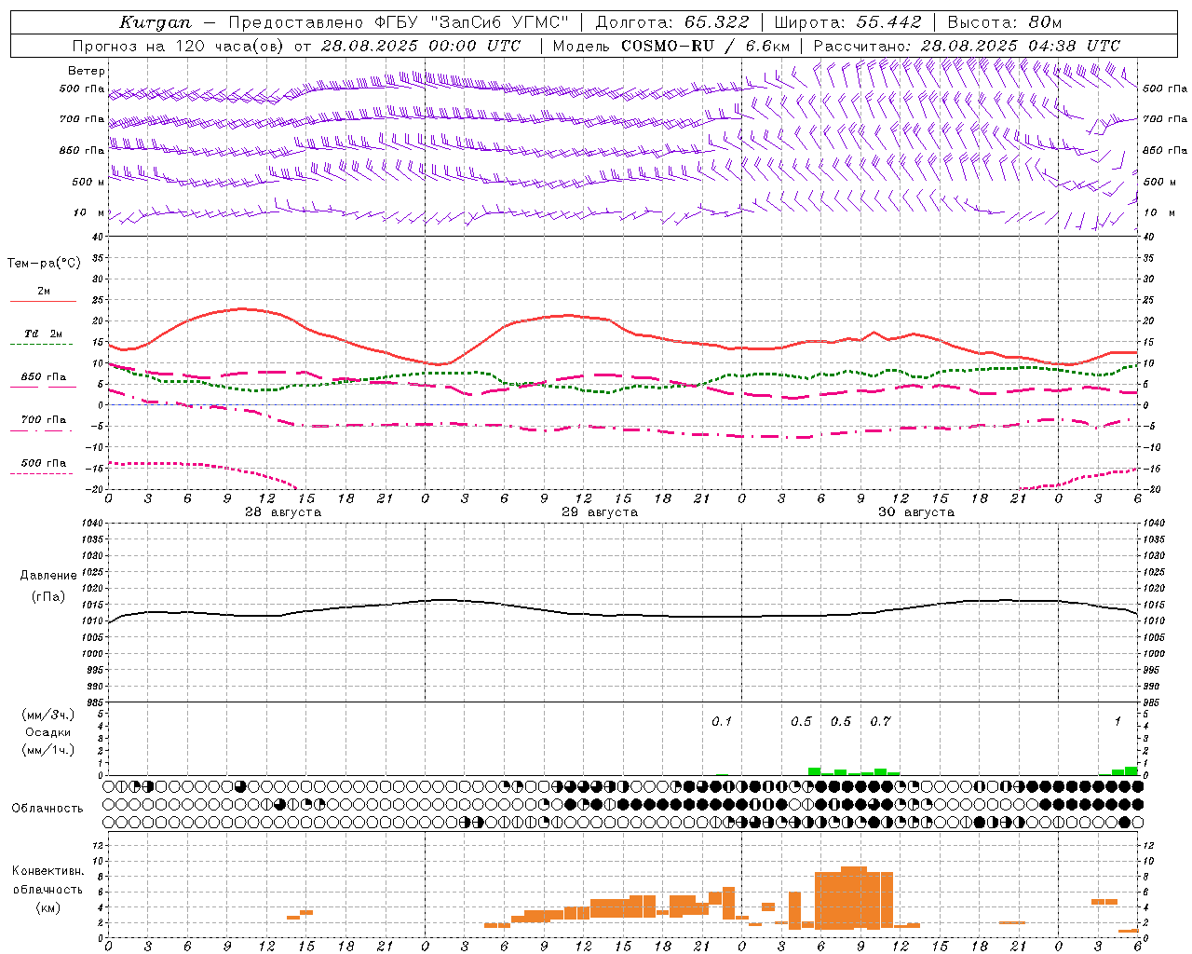Click the "Модель COSMO-RU / 6.6км" text
The height and width of the screenshot is (954, 1192).
point(671,46)
